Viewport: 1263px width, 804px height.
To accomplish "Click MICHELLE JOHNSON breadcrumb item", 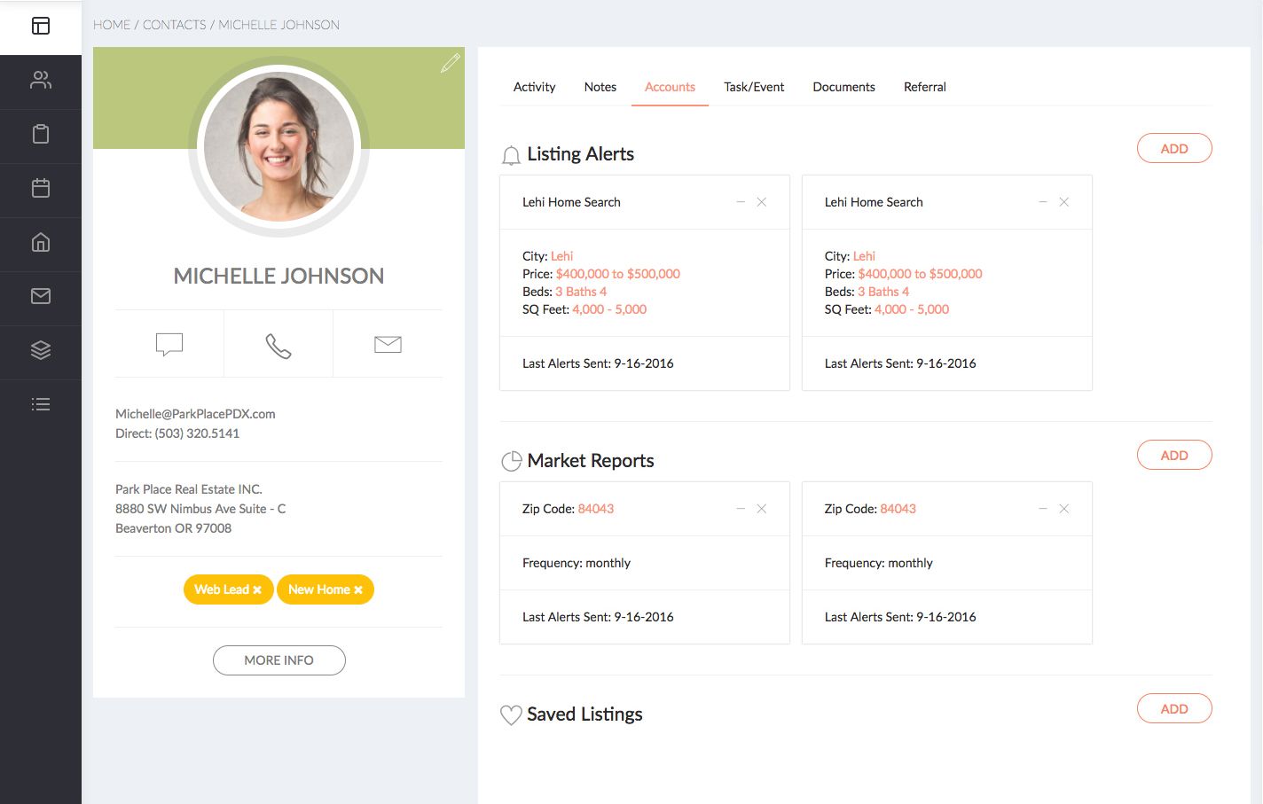I will (x=278, y=25).
